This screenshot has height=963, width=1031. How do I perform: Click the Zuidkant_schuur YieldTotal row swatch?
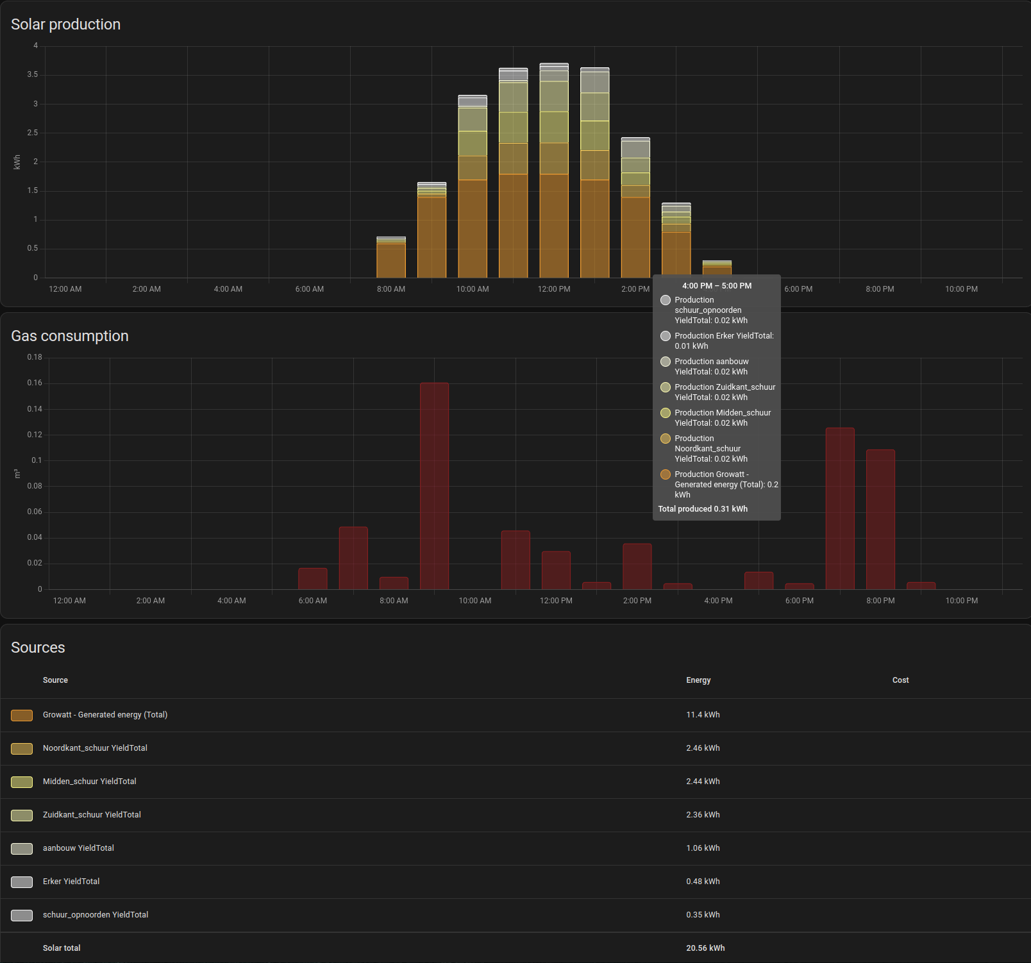[x=22, y=816]
